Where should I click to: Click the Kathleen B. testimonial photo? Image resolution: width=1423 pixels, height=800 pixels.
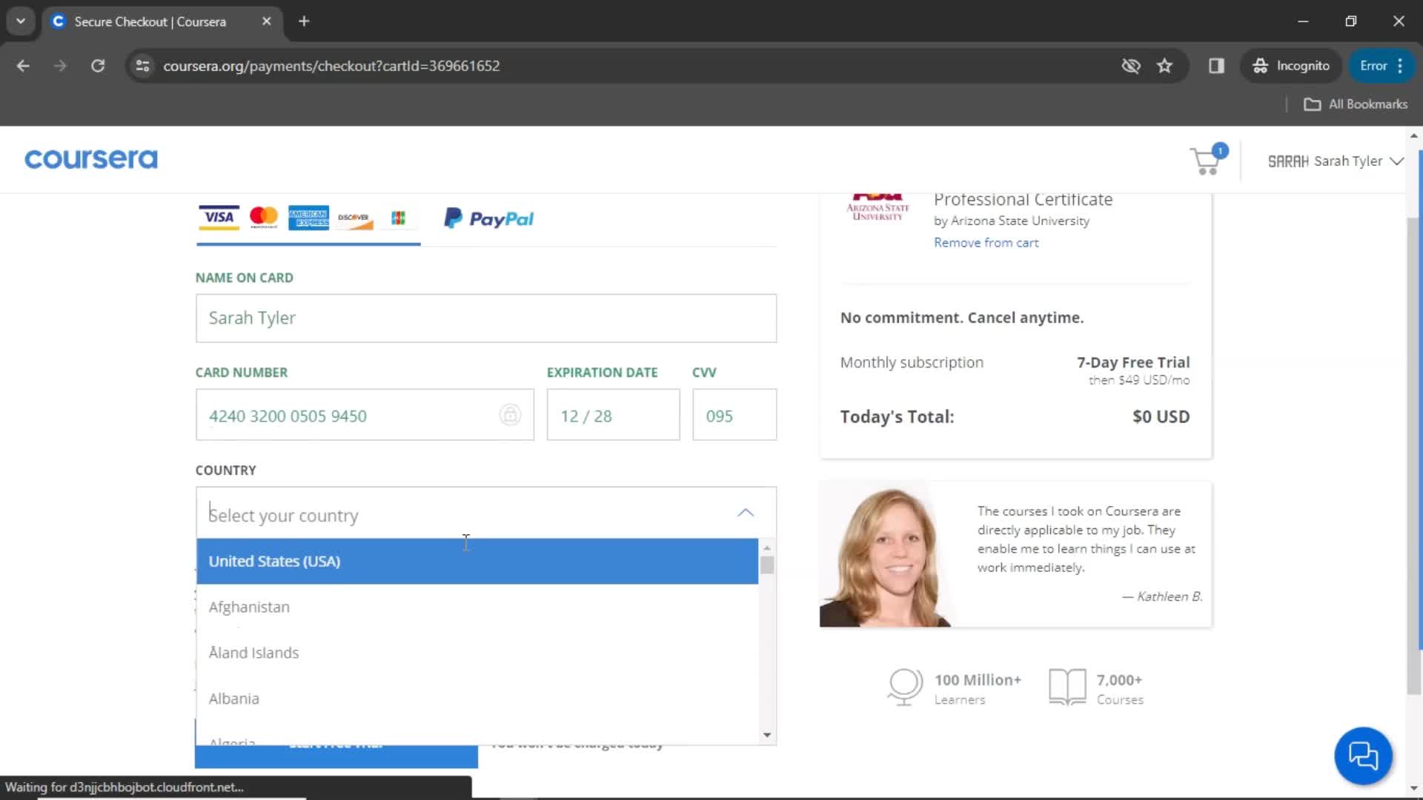coord(886,555)
